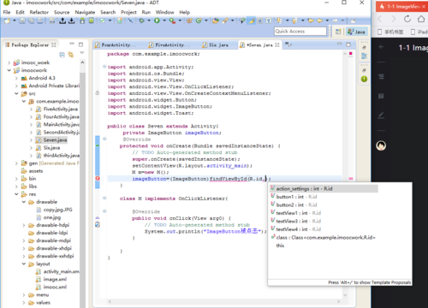Switch to the FourActivity editor tab

click(116, 44)
